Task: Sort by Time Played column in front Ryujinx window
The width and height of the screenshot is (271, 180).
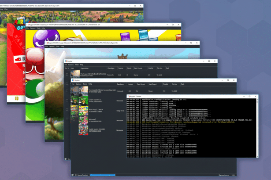Action: (x=141, y=84)
